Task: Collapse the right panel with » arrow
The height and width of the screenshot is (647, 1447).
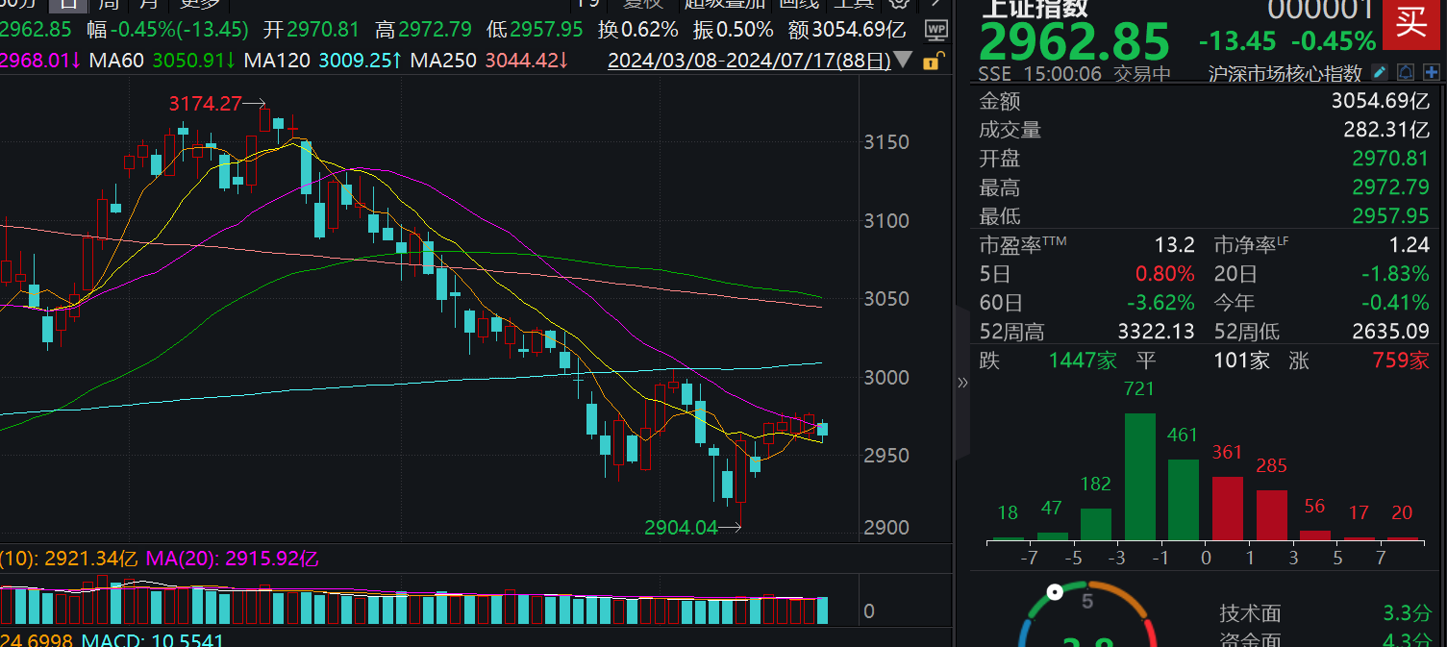Action: 962,383
